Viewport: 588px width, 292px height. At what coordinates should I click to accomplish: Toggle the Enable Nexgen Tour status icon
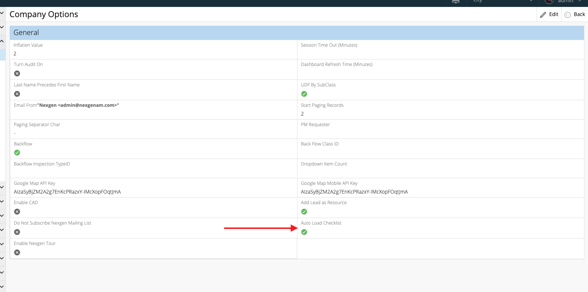click(17, 252)
